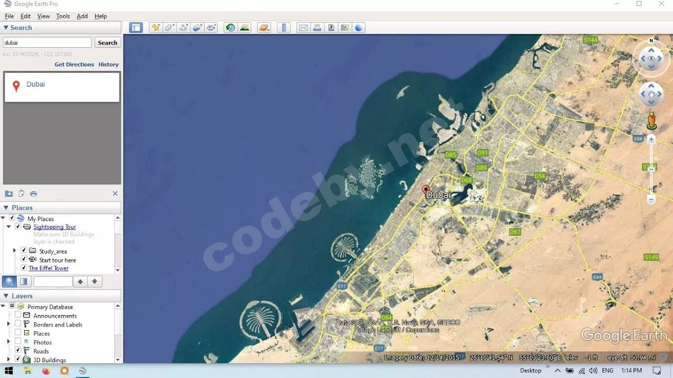Screen dimensions: 673x378
Task: Collapse the Layers panel
Action: coord(6,296)
